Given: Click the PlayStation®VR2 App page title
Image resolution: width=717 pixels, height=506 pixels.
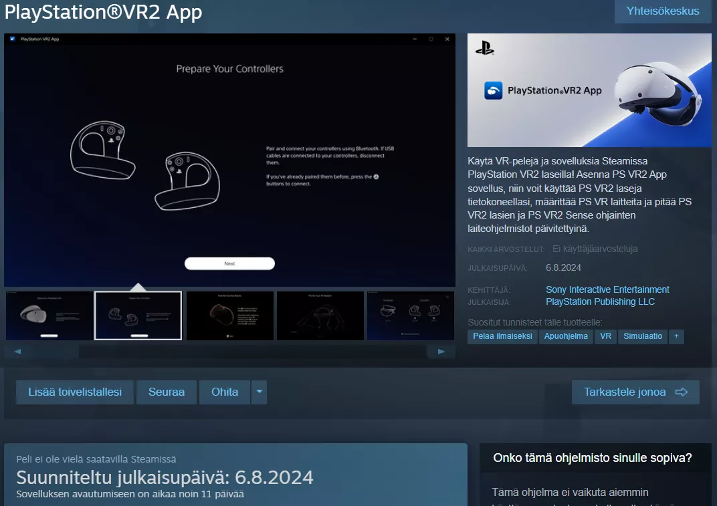Looking at the screenshot, I should coord(104,12).
